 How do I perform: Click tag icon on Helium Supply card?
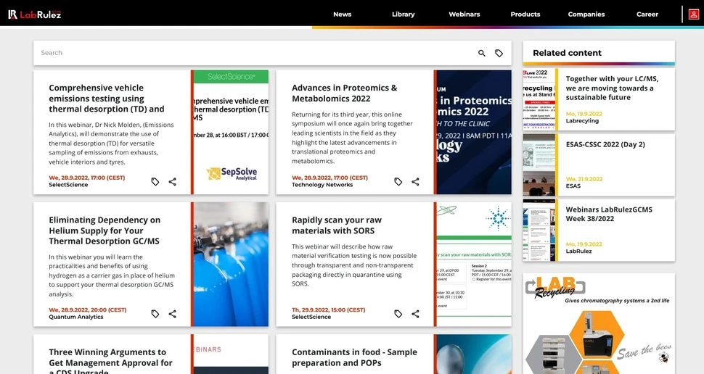(155, 314)
